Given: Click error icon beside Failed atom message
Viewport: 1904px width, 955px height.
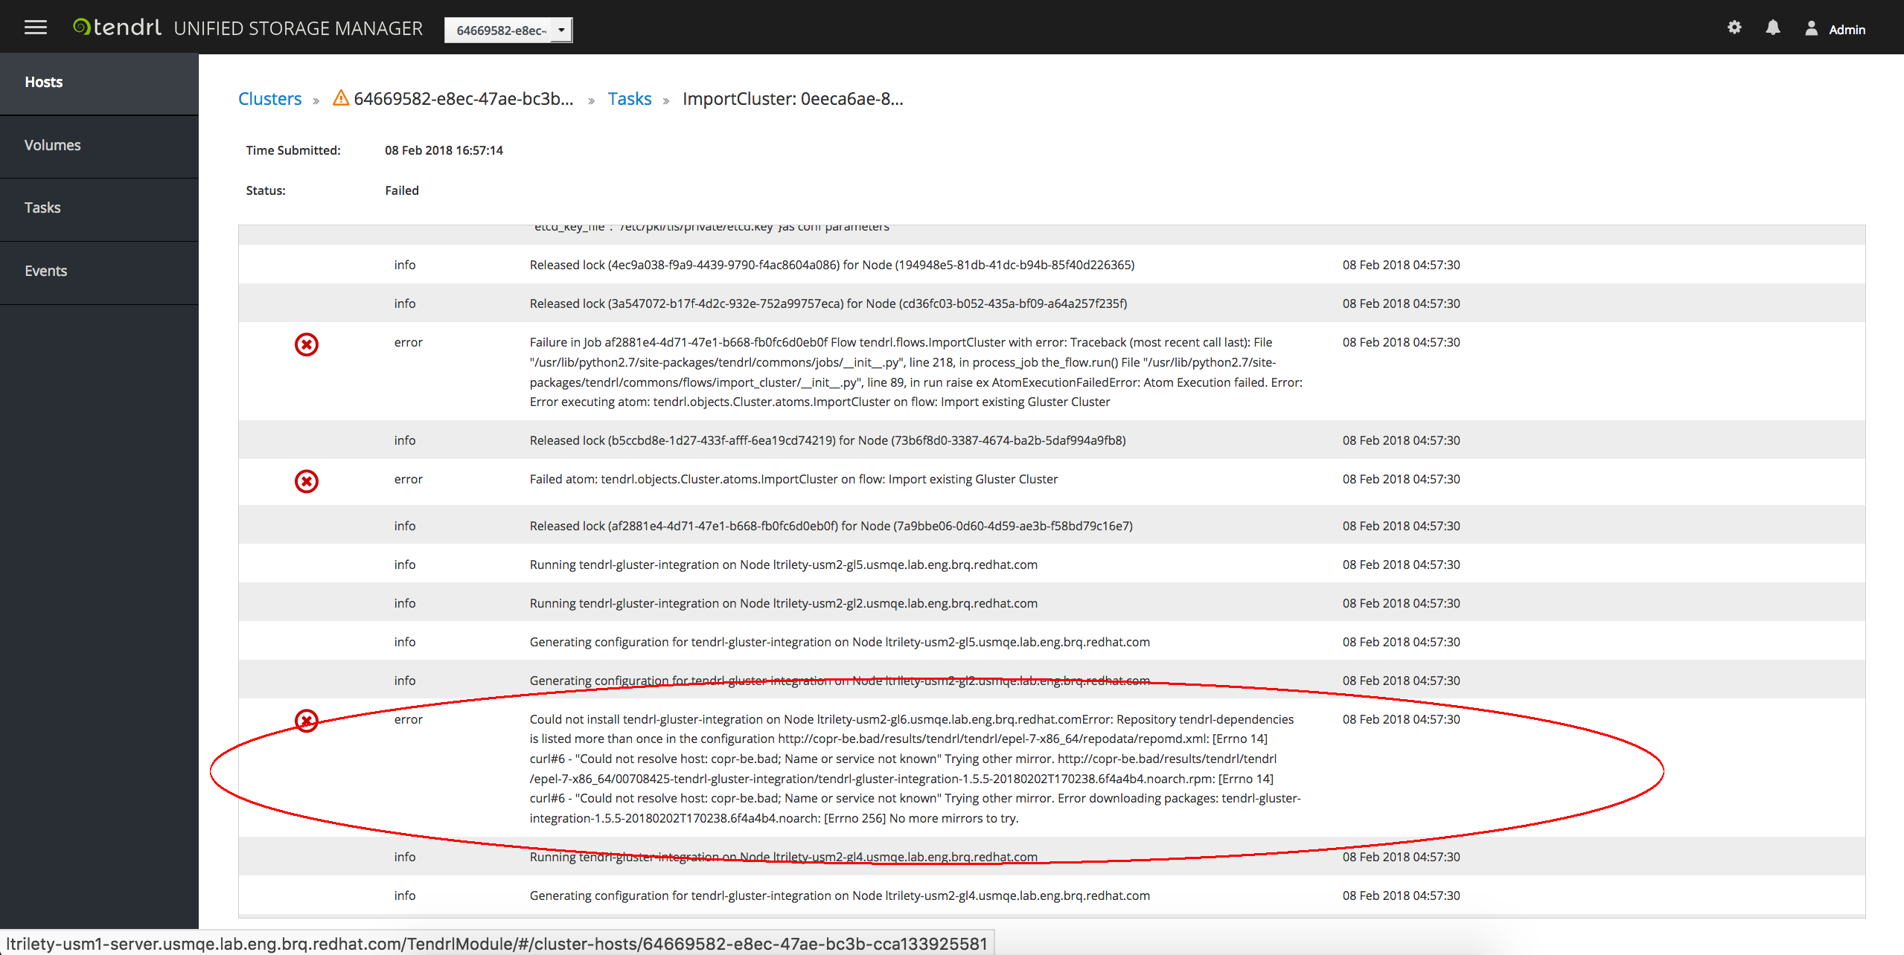Looking at the screenshot, I should (307, 481).
